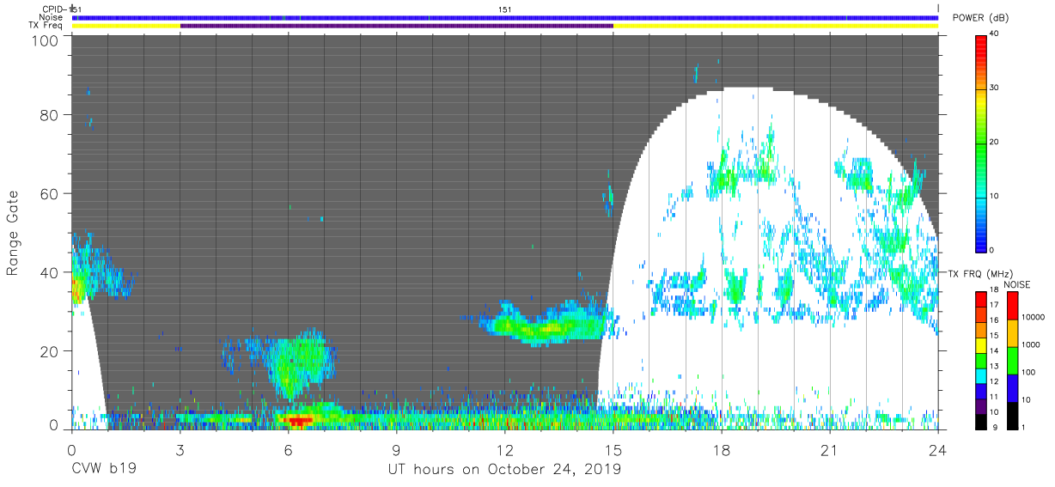Click the 9 tick on TX FRQ legend

tap(994, 428)
